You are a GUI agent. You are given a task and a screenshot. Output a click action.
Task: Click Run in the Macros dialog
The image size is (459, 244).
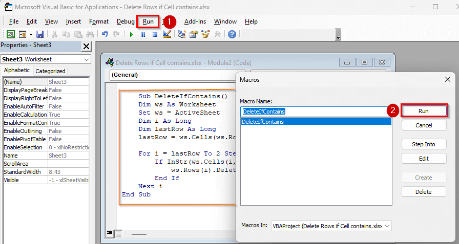click(424, 110)
